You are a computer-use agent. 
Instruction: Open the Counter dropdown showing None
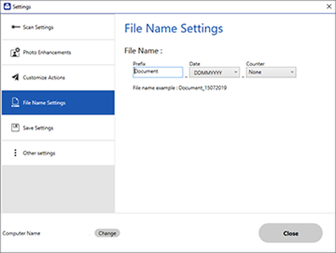click(x=271, y=72)
